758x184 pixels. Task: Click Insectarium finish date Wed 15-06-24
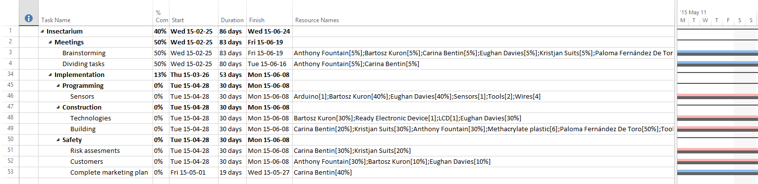[269, 32]
